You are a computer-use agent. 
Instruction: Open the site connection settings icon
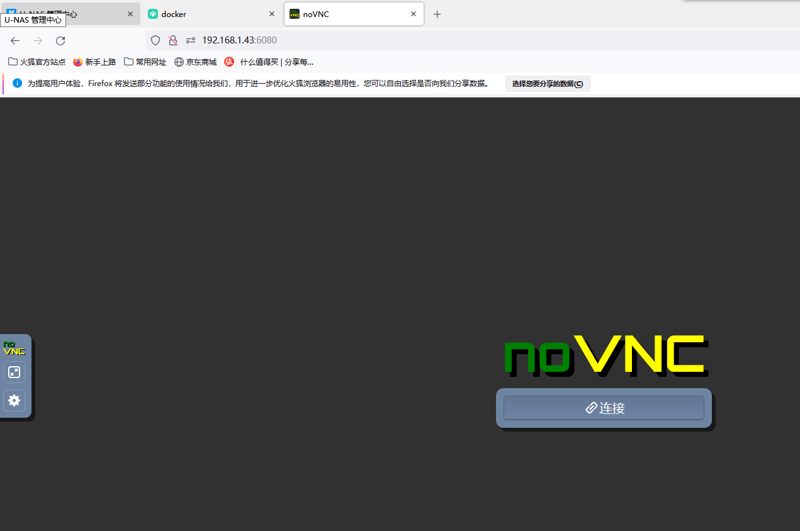point(190,40)
